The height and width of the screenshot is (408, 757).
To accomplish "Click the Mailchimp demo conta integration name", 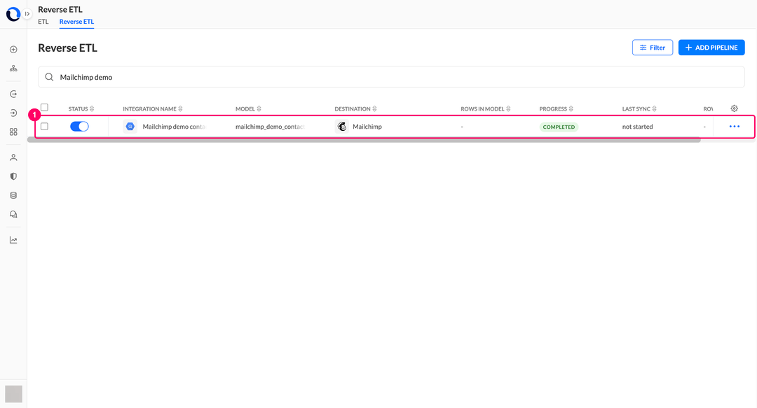I will coord(174,127).
